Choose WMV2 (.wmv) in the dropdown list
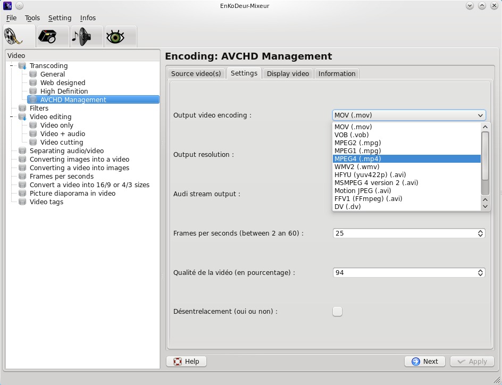Viewport: 502px width, 385px height. pyautogui.click(x=407, y=167)
